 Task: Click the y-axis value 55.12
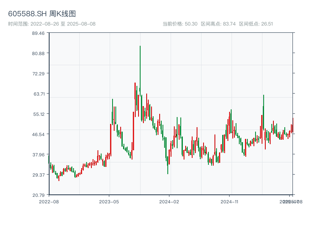(39, 114)
